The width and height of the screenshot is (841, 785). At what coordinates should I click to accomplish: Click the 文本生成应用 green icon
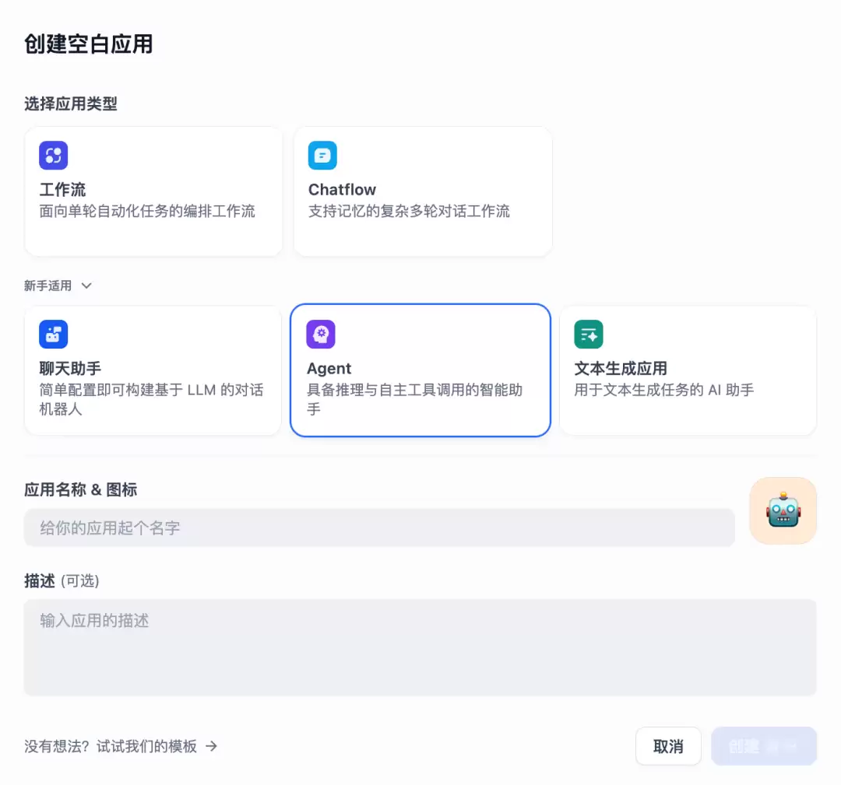point(589,335)
